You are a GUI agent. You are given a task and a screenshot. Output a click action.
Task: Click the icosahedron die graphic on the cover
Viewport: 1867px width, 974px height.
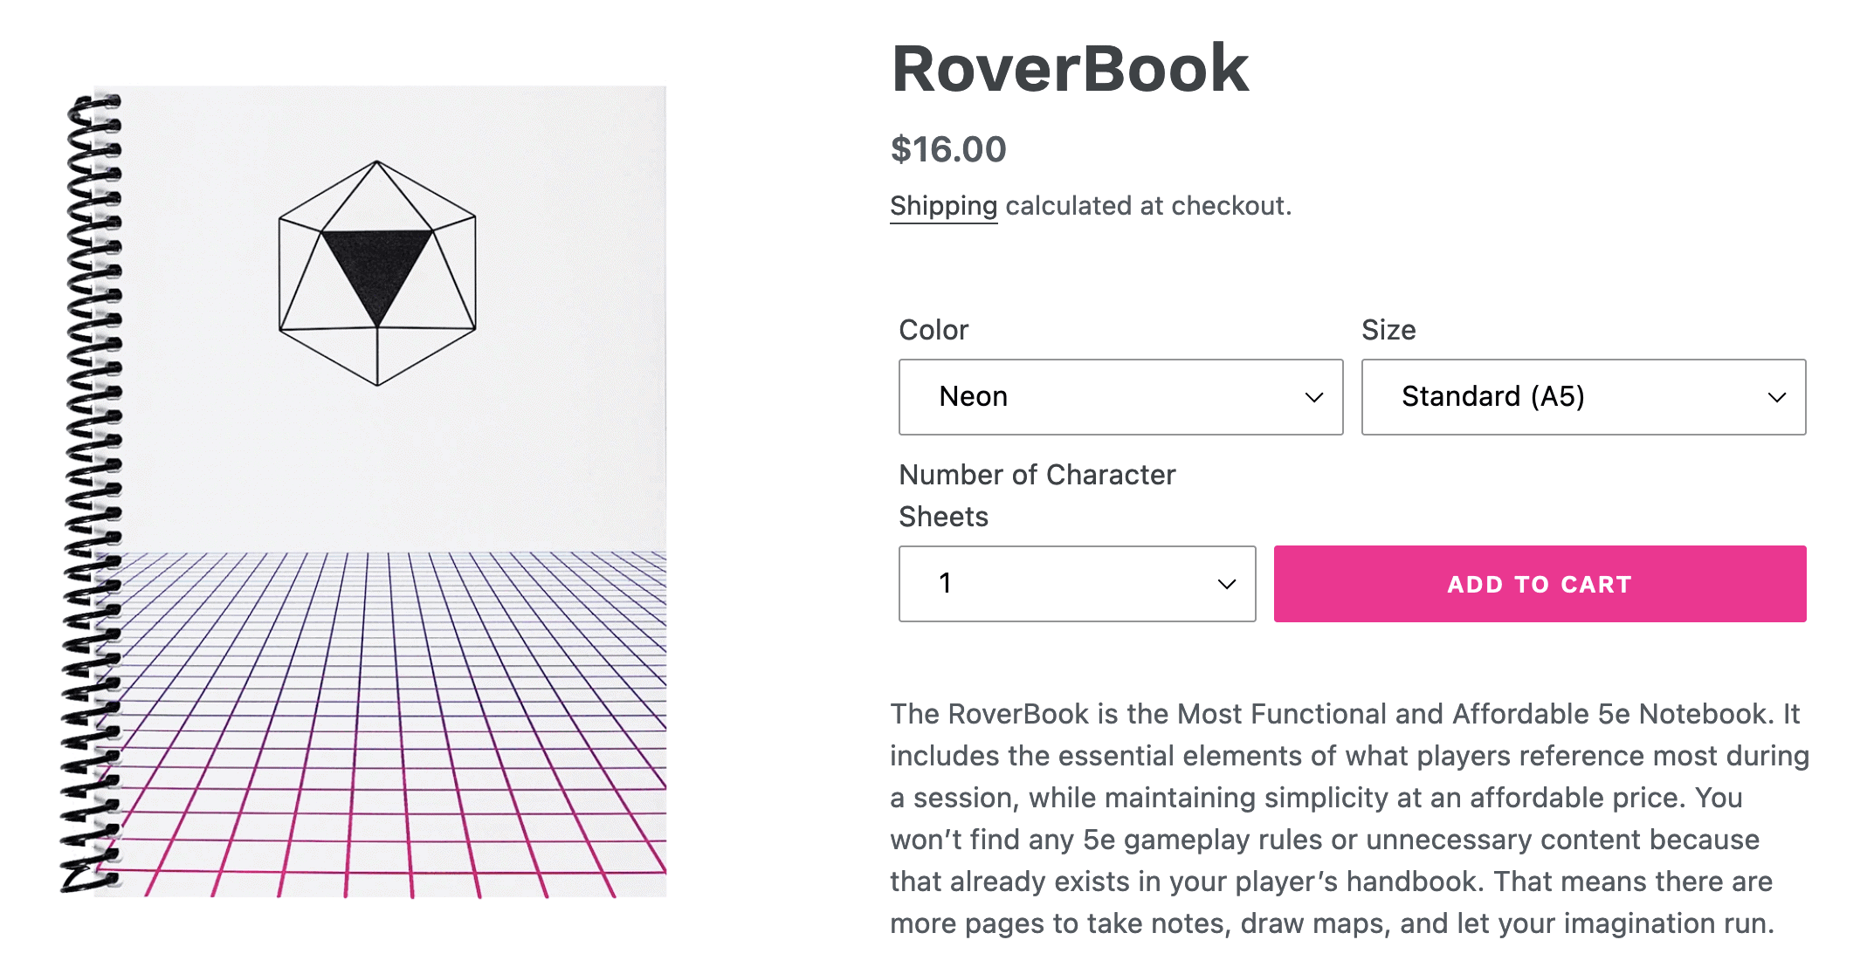375,271
